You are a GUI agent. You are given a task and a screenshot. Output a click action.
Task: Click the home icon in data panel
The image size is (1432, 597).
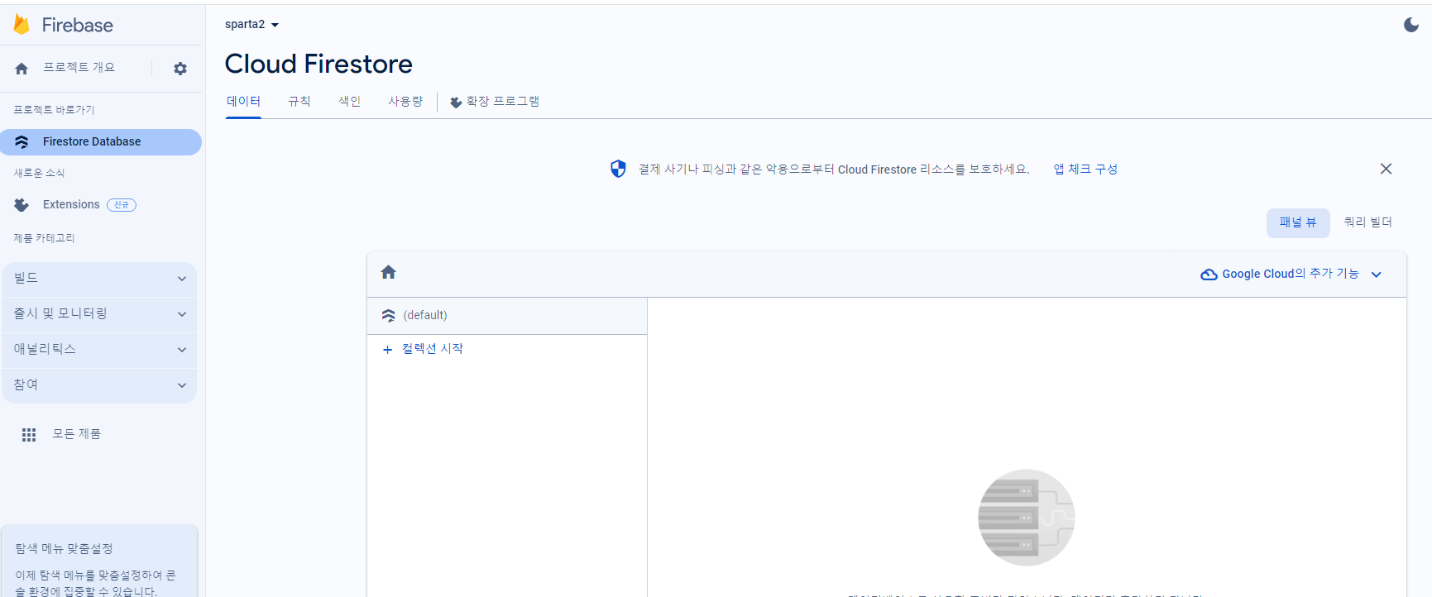coord(388,272)
